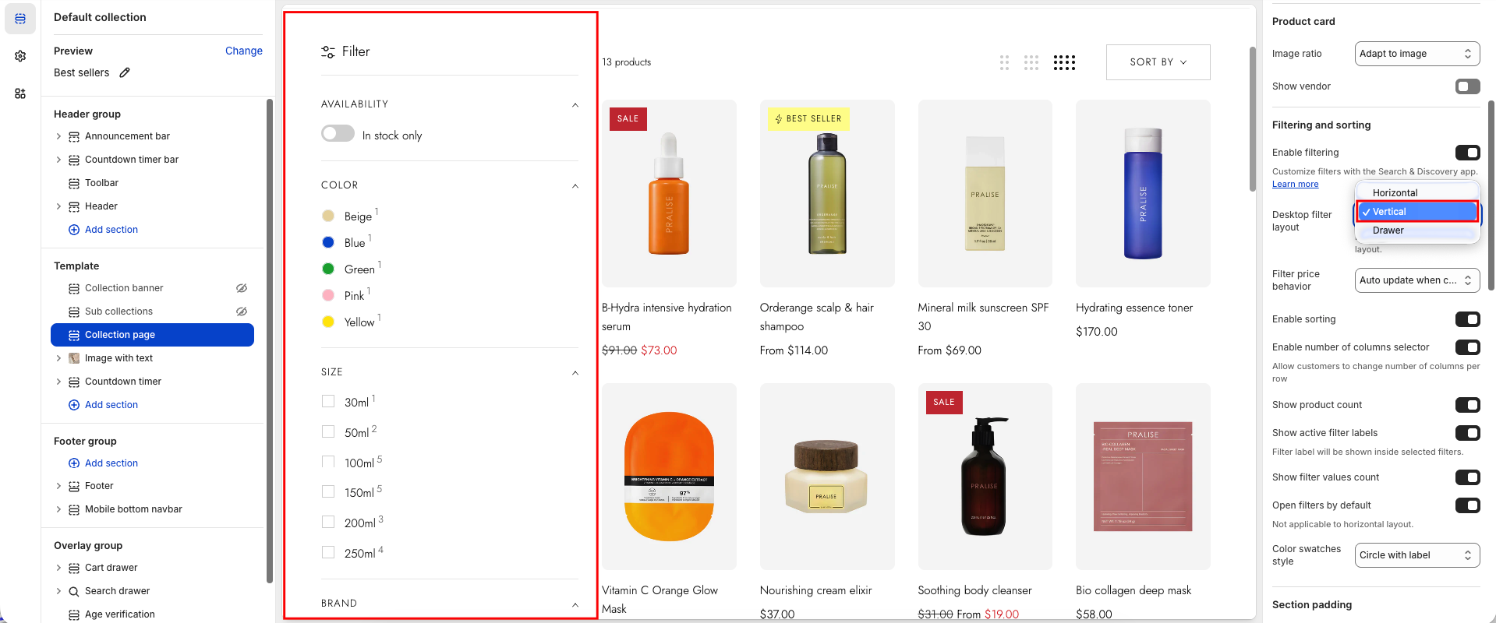Click the sections icon in left rail
The width and height of the screenshot is (1496, 623).
[20, 19]
